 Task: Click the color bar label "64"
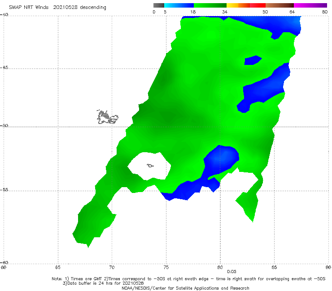pos(292,12)
